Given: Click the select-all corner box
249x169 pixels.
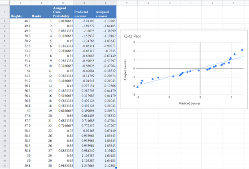Looking at the screenshot, I should pos(5,3).
